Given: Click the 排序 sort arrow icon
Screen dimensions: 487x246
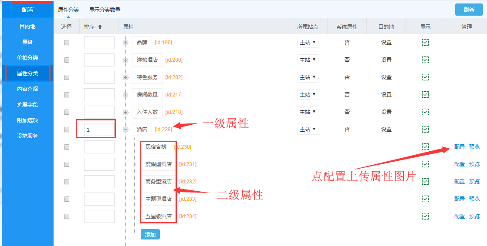Looking at the screenshot, I should 100,27.
